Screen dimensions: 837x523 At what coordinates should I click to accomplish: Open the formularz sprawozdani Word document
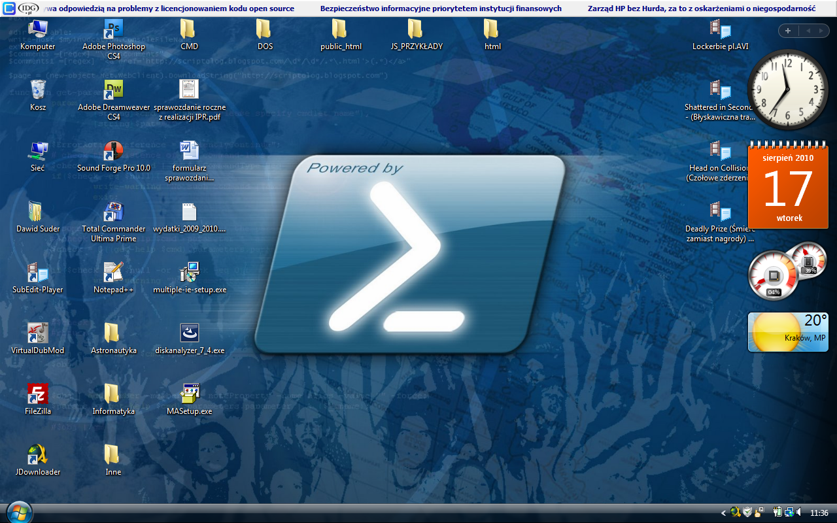pyautogui.click(x=190, y=161)
